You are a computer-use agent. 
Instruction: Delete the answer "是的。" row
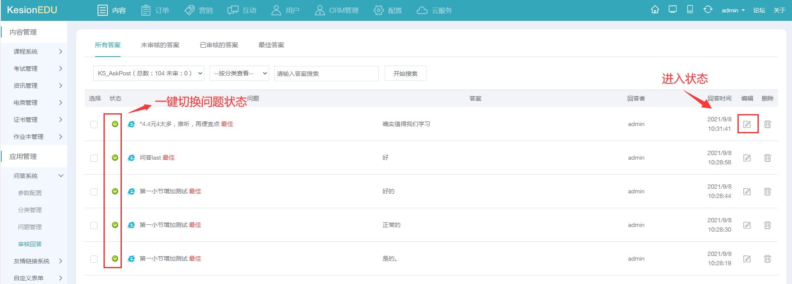click(x=767, y=259)
